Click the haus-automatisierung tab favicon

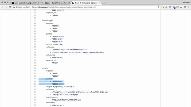point(13,3)
